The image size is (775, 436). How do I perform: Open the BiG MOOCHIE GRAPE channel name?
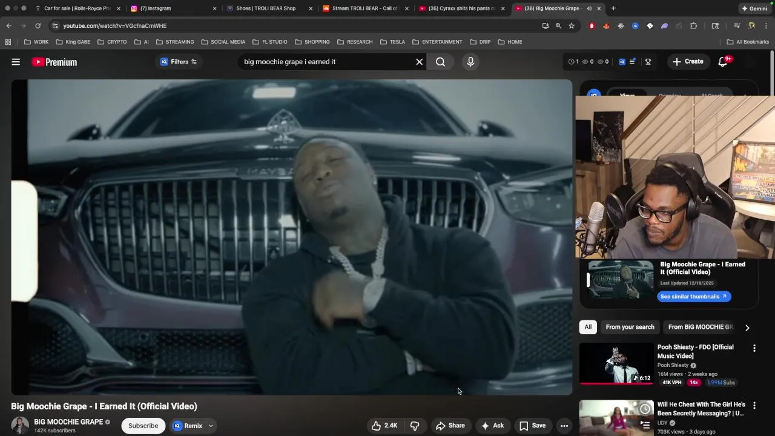click(x=68, y=422)
